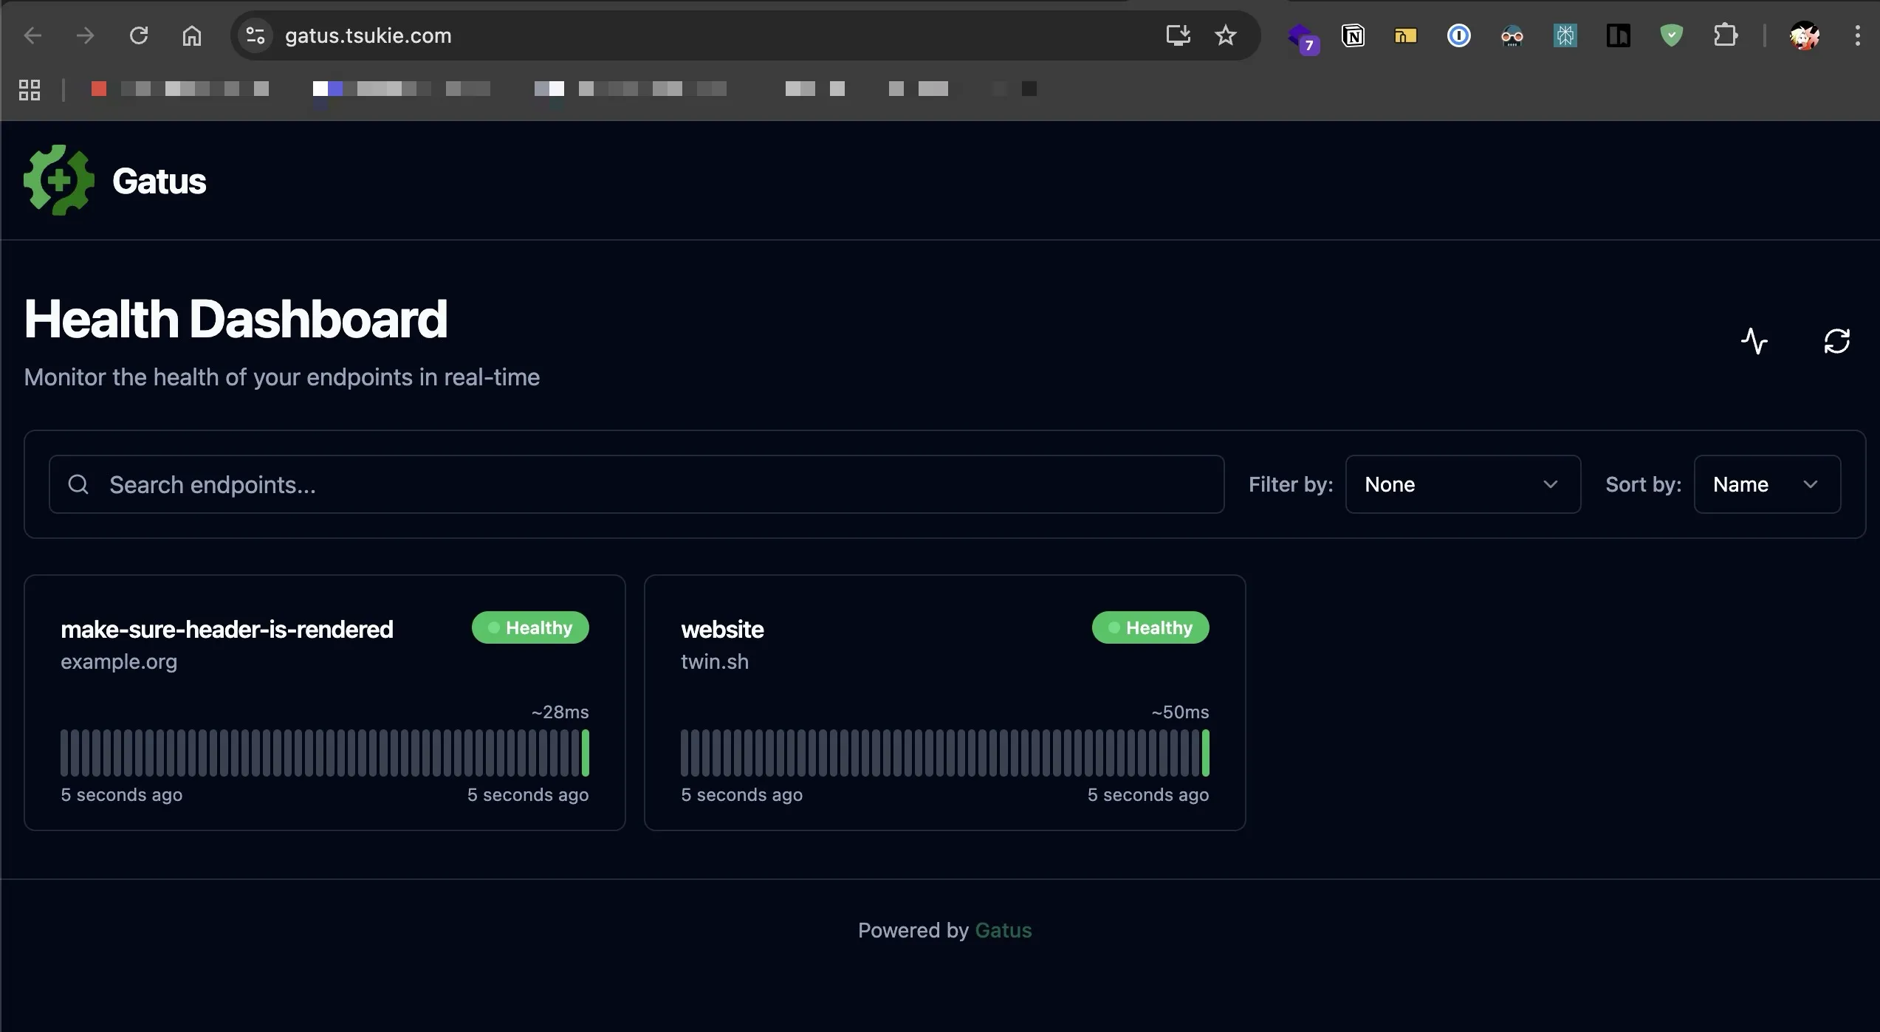Click latest green result bar for website
The image size is (1880, 1032).
(x=1205, y=753)
